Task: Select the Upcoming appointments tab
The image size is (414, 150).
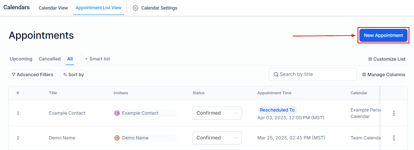Action: tap(21, 59)
